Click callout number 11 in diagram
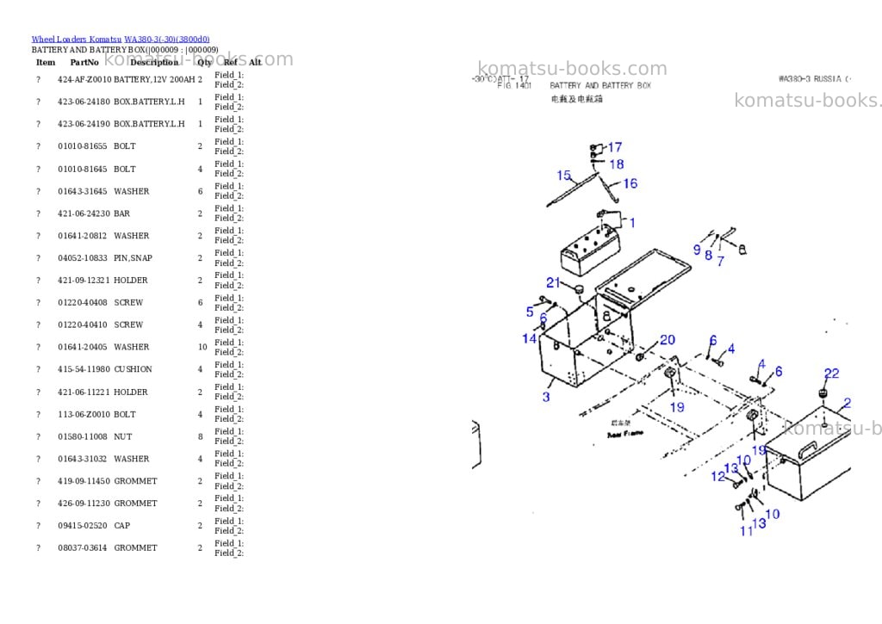Viewport: 882px width, 624px height. [747, 531]
